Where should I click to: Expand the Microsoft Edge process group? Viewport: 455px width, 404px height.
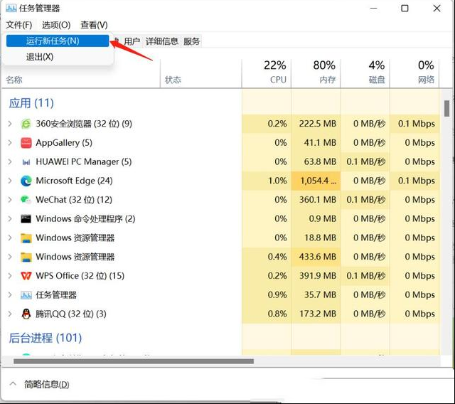click(10, 181)
